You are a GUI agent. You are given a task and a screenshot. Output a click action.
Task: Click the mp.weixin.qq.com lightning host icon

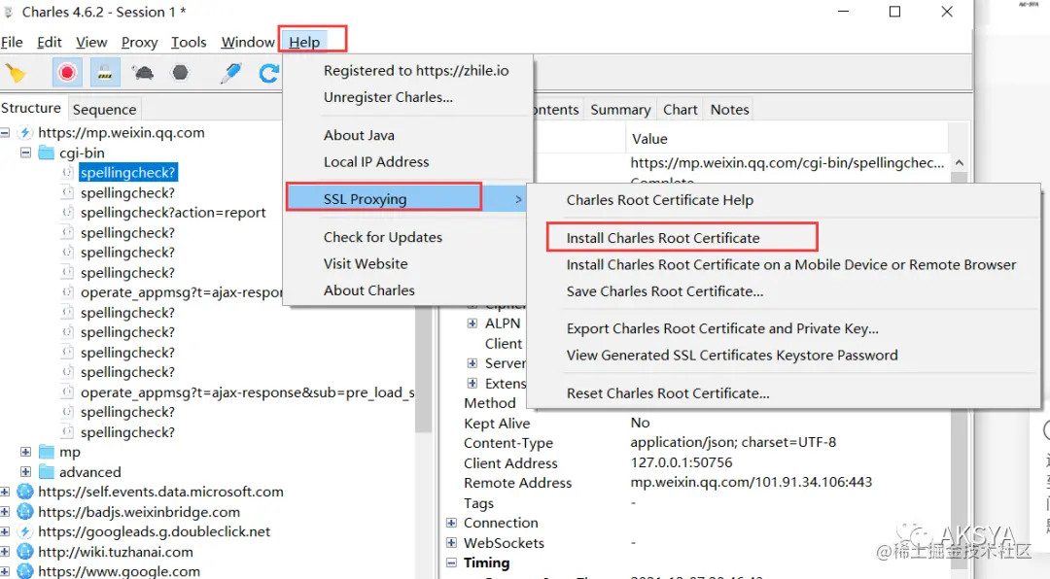[x=25, y=132]
